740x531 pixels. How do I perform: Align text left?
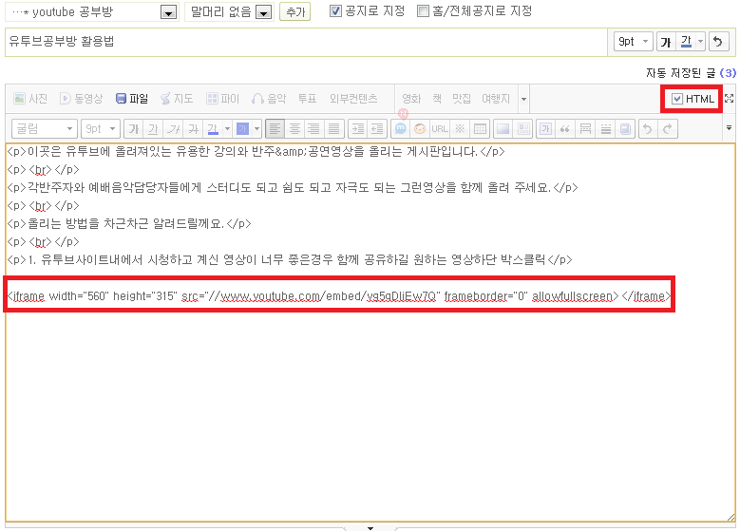275,129
